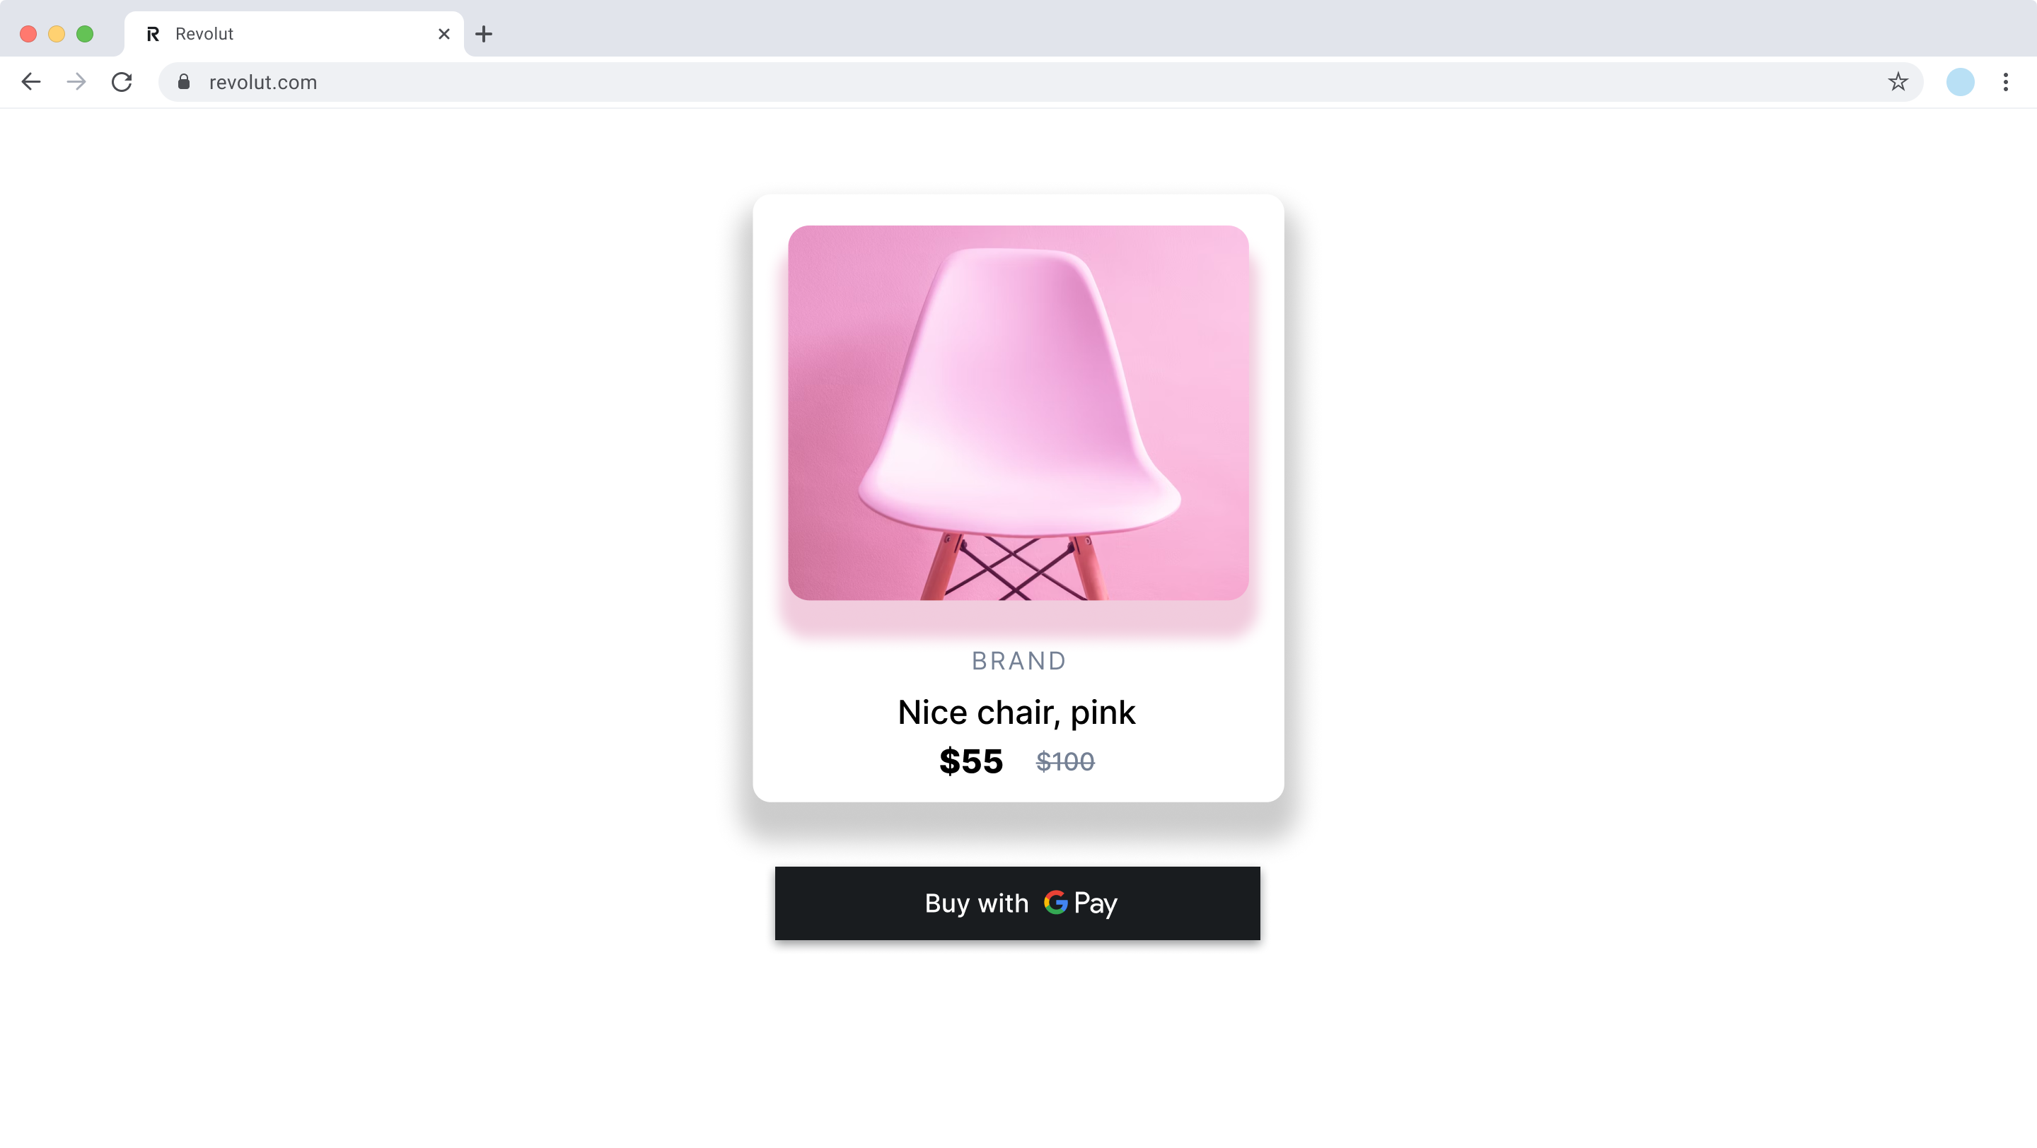Click the pink chair product image

(1017, 413)
